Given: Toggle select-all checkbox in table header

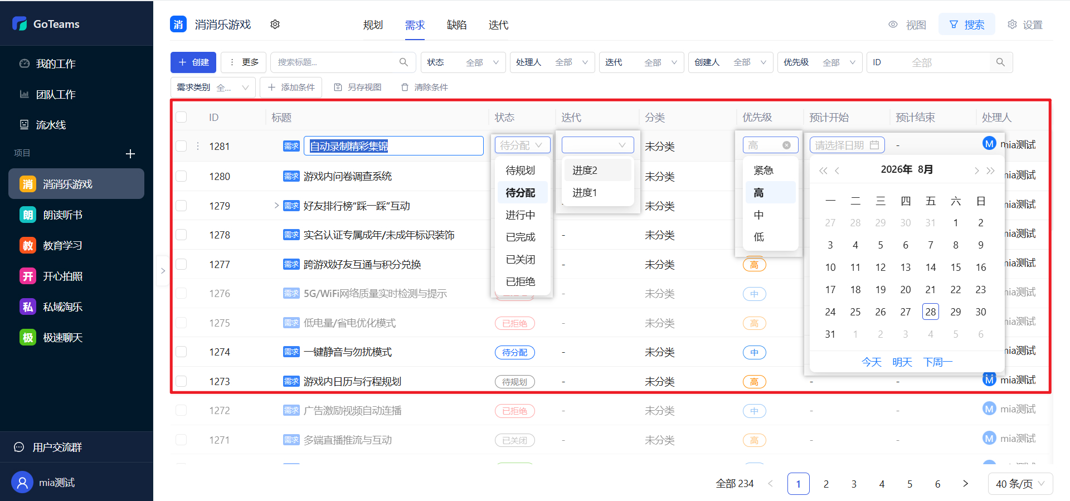Looking at the screenshot, I should pyautogui.click(x=181, y=117).
